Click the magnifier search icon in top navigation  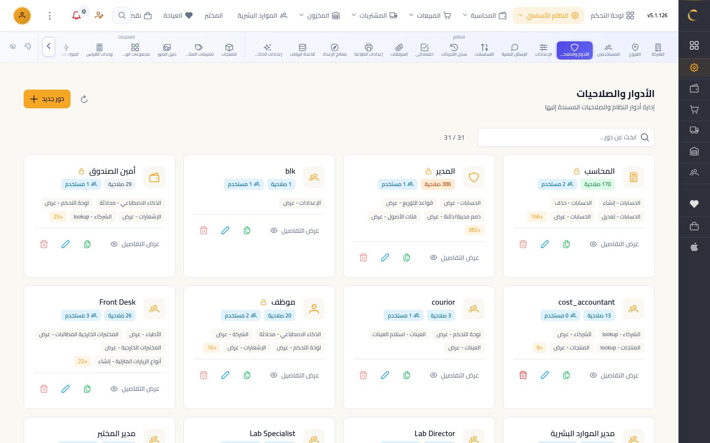coord(122,16)
